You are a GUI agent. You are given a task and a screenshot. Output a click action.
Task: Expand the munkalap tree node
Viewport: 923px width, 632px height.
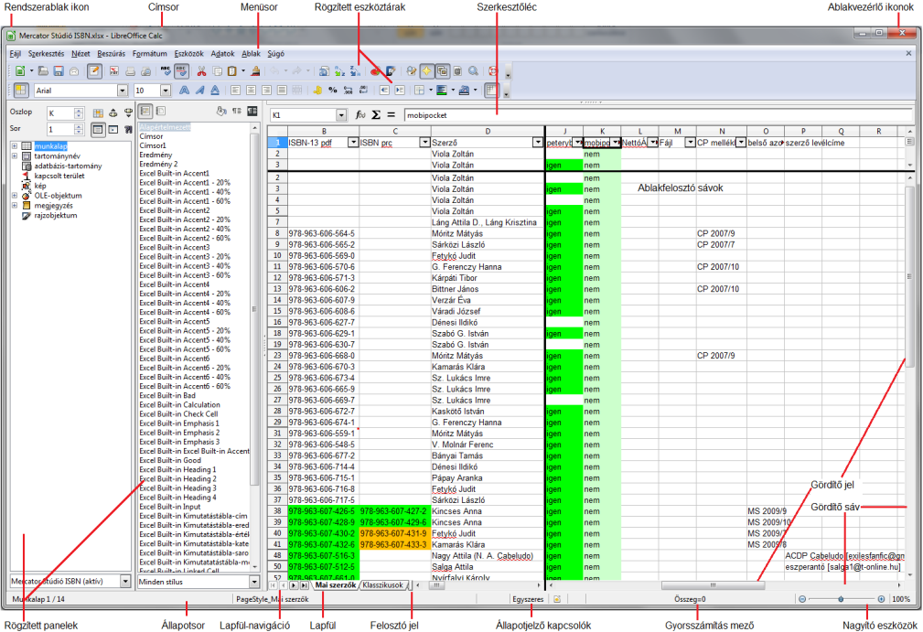[x=14, y=146]
